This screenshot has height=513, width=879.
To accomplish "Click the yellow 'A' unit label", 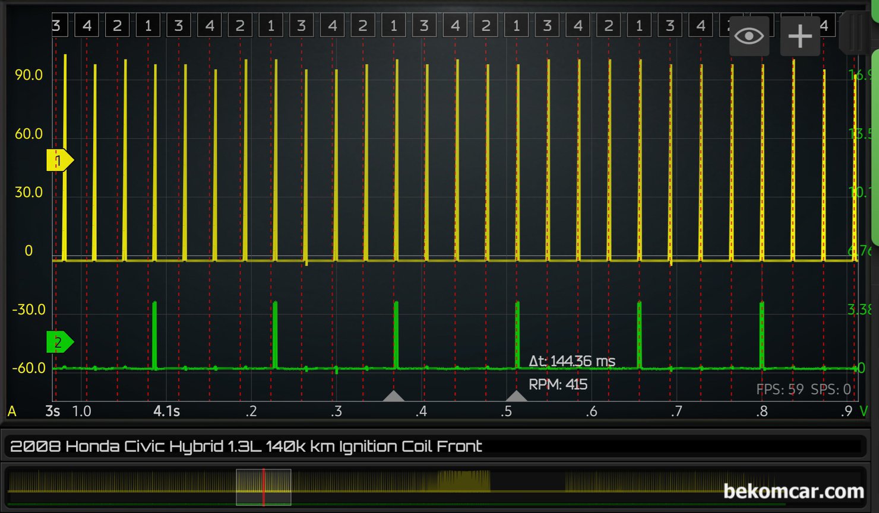I will [12, 412].
